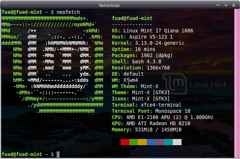Click the 'Uptime: 16 mins' line

pos(134,49)
